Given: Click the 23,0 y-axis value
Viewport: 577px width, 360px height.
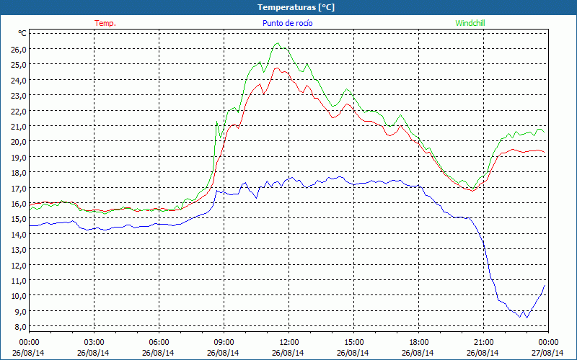Looking at the screenshot, I should (19, 96).
